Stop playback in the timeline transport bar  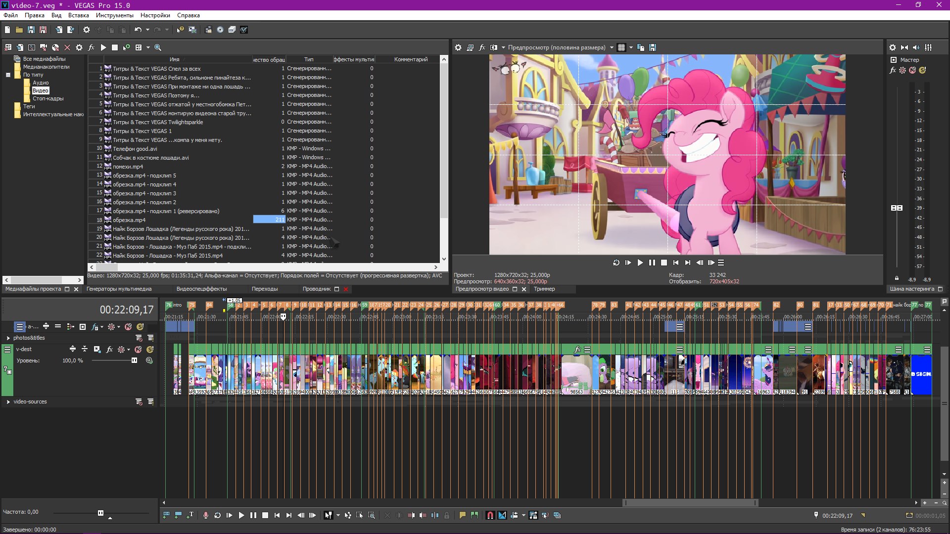tap(265, 515)
